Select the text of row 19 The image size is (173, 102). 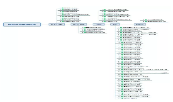[133, 58]
